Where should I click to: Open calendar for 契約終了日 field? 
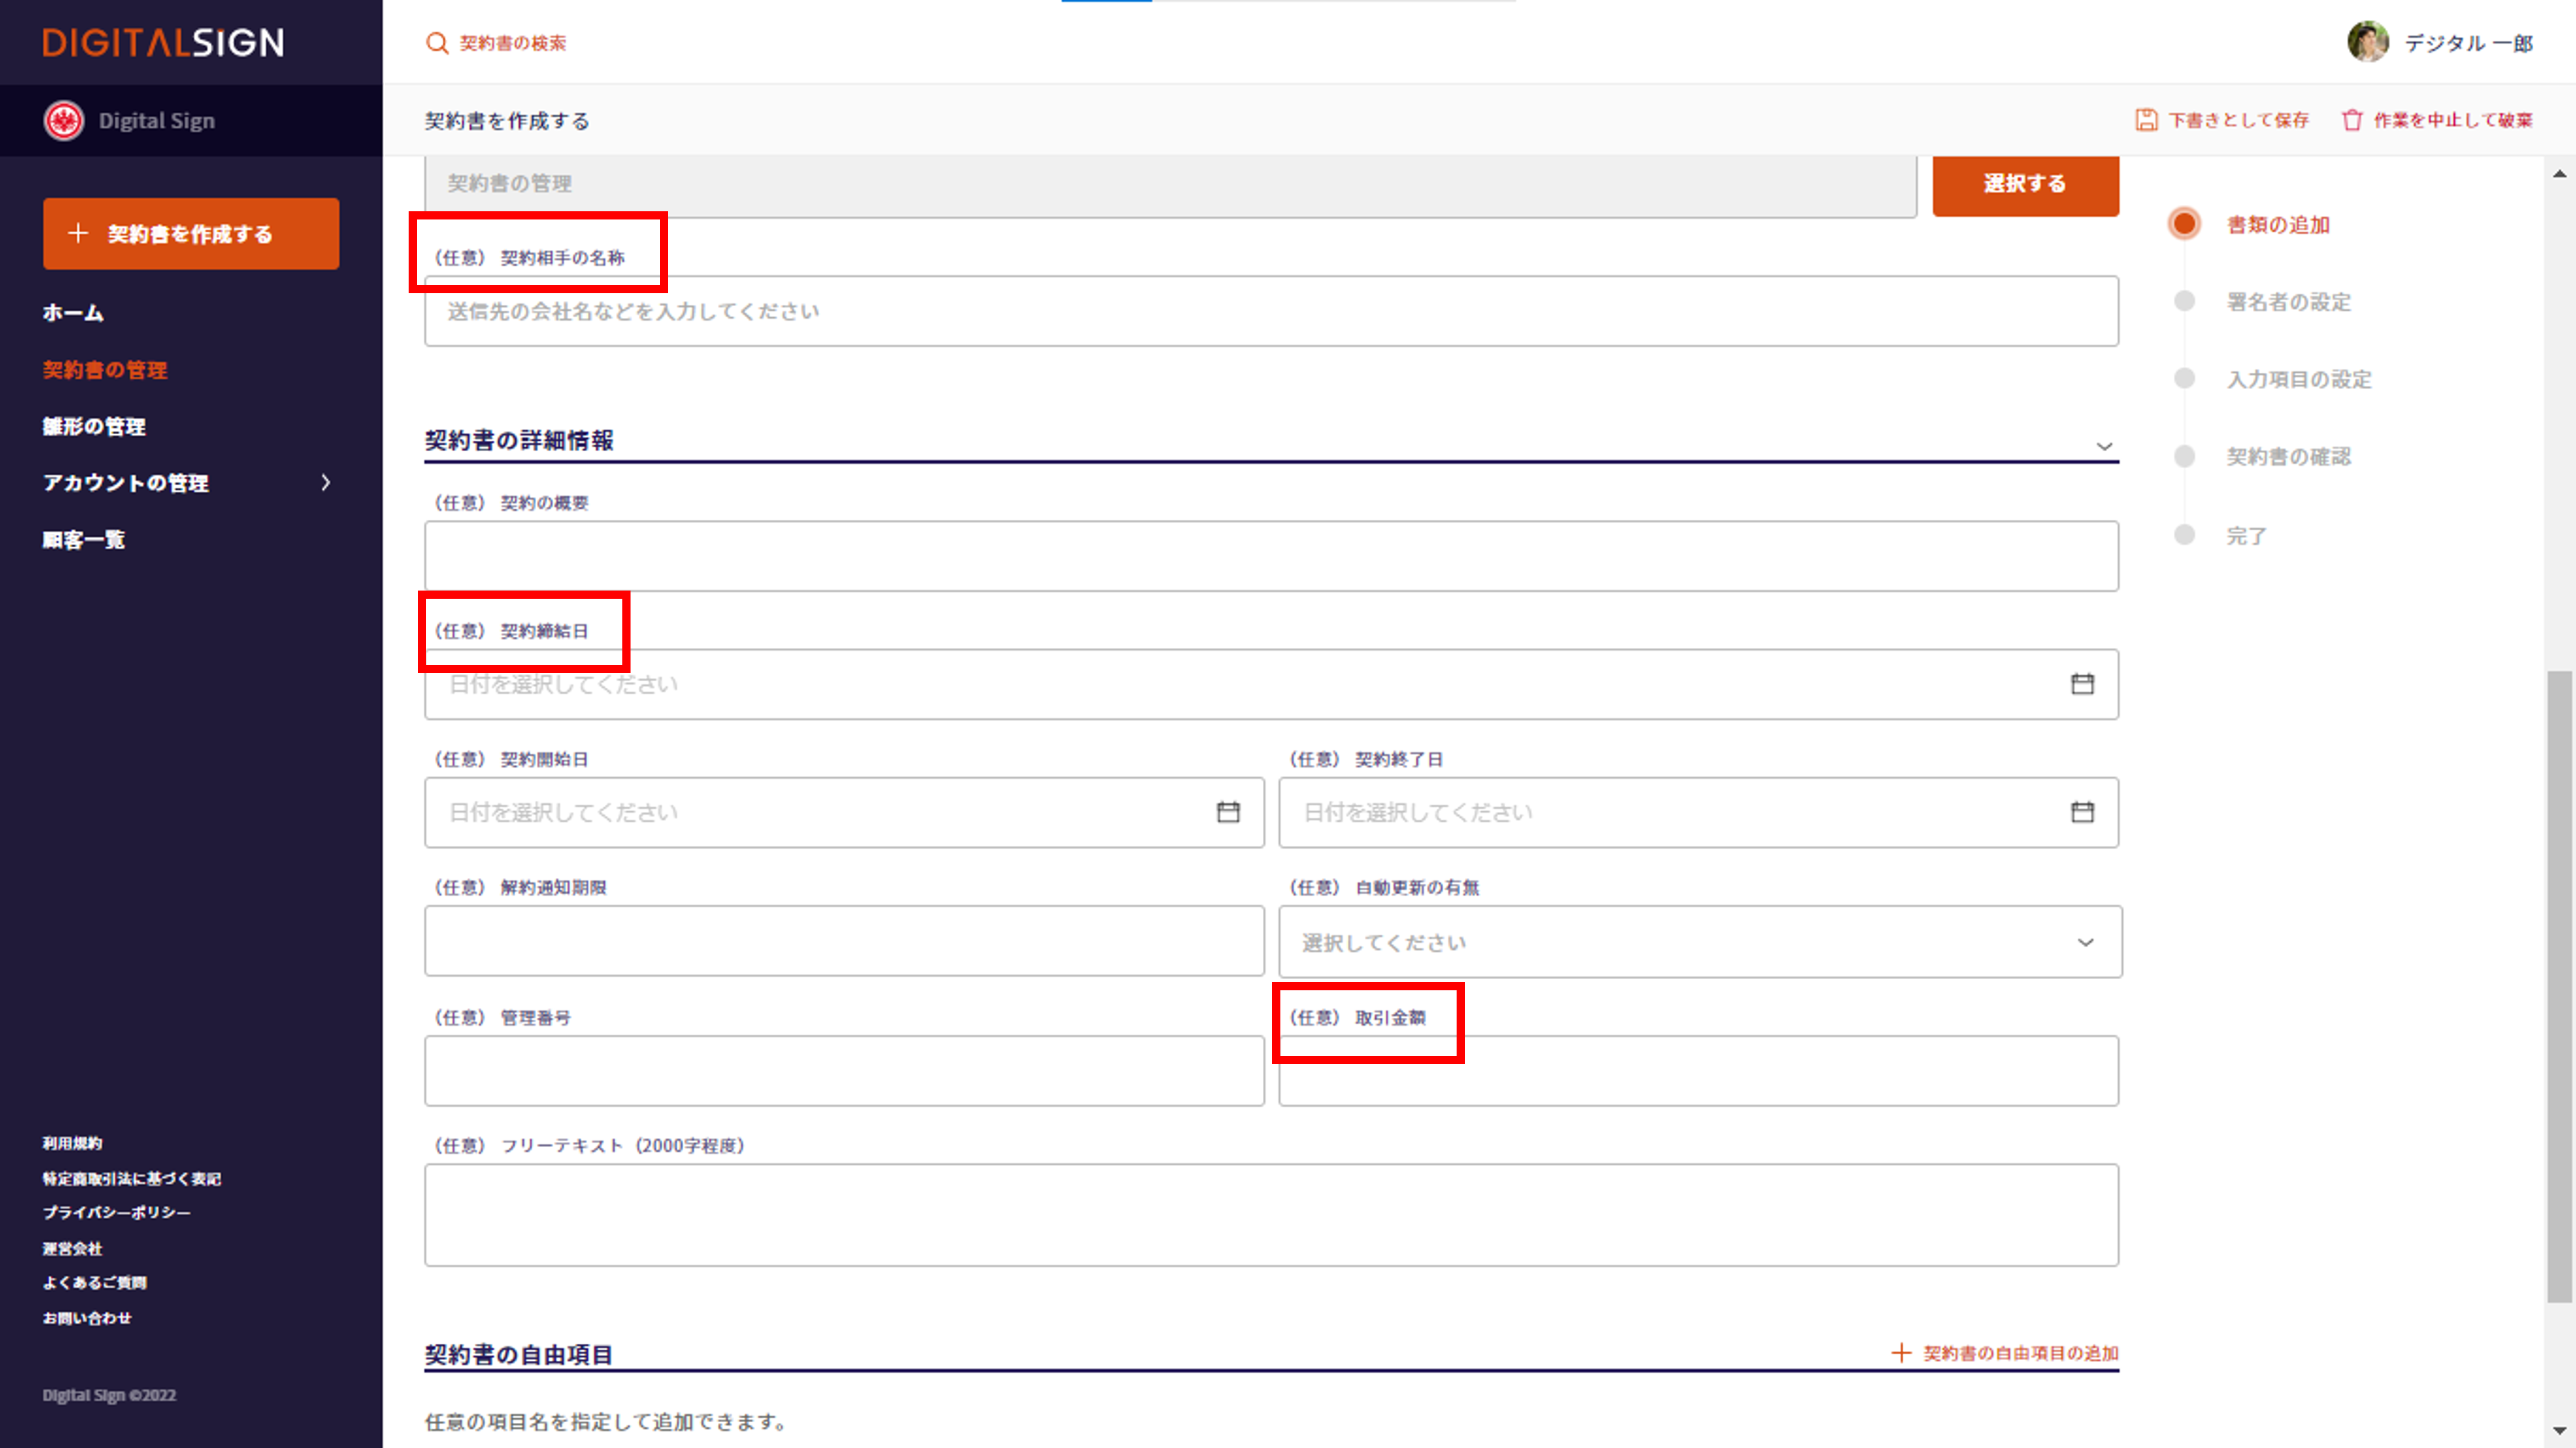pos(2082,812)
